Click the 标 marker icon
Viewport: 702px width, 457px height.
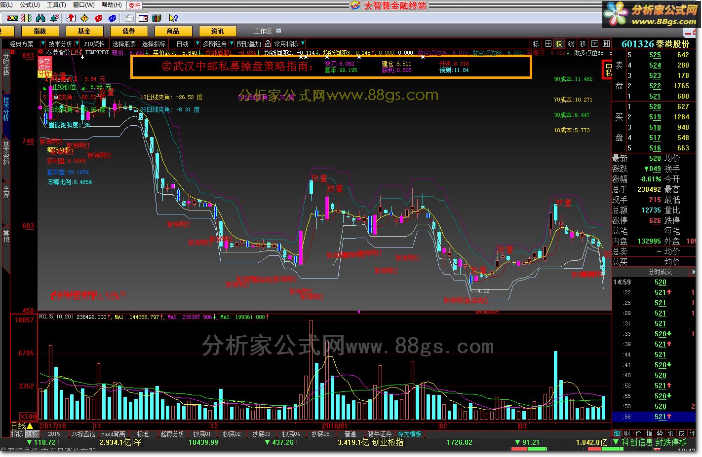click(x=536, y=43)
